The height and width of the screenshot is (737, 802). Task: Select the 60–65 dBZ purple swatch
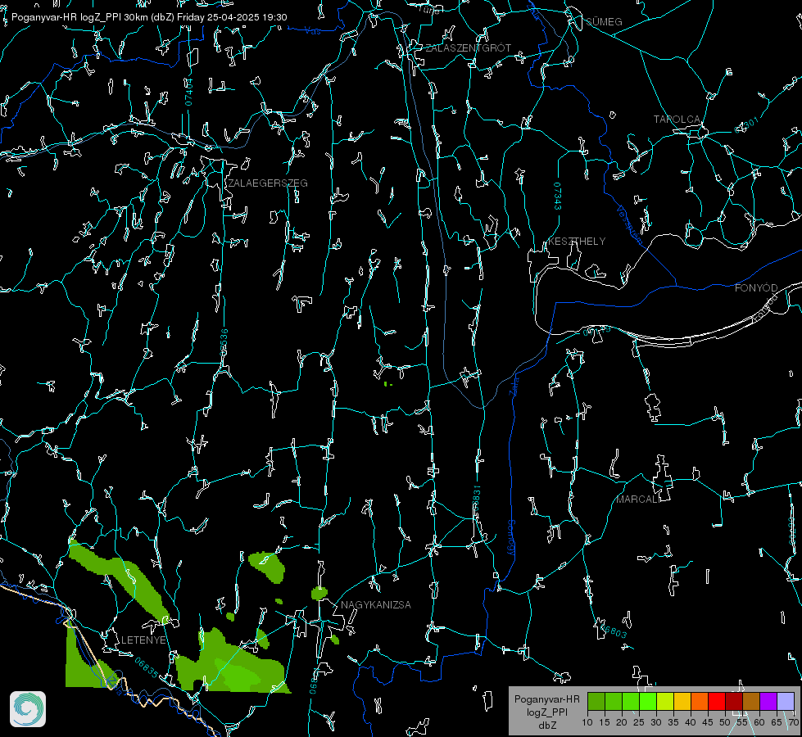(x=768, y=701)
